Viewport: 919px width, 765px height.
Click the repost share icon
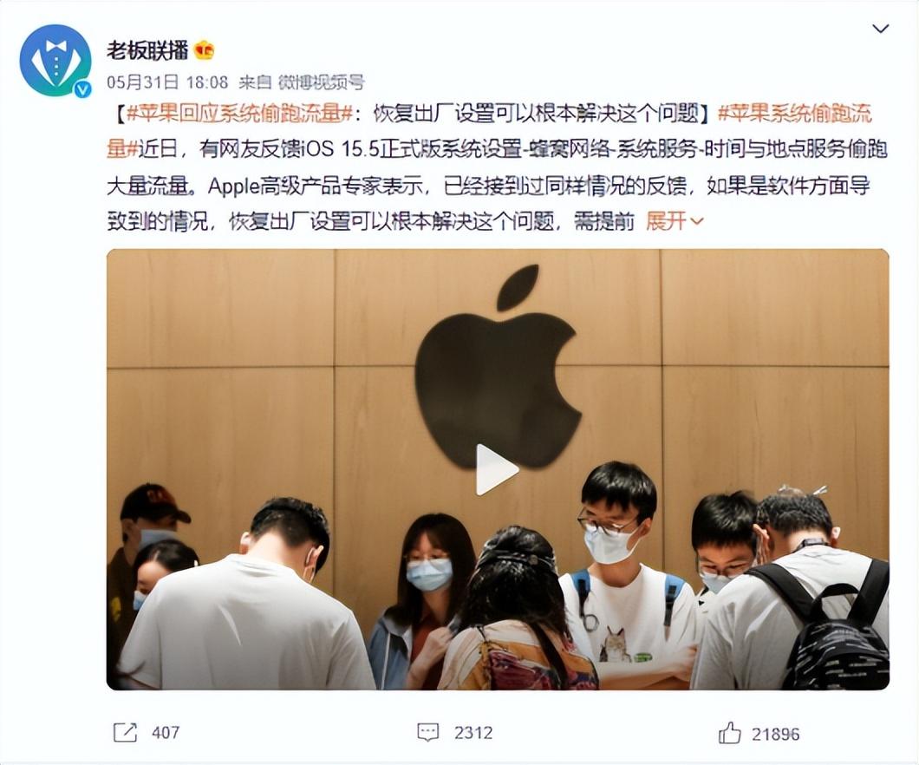125,733
